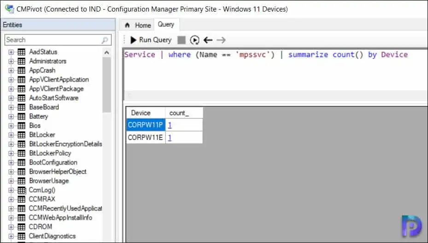Expand the Bios entity
This screenshot has width=428, height=243.
[x=11, y=126]
